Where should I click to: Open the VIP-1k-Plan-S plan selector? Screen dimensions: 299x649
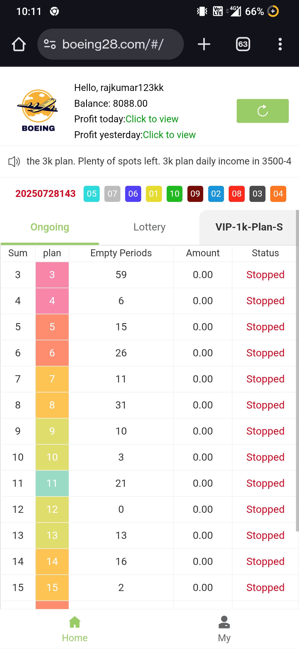click(x=249, y=227)
